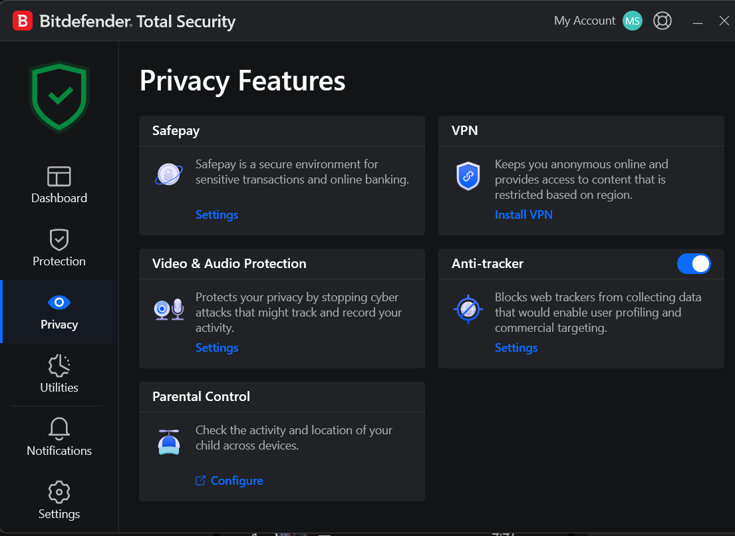This screenshot has width=735, height=536.
Task: Click the 'Protects your privacy' description text
Action: coord(299,313)
